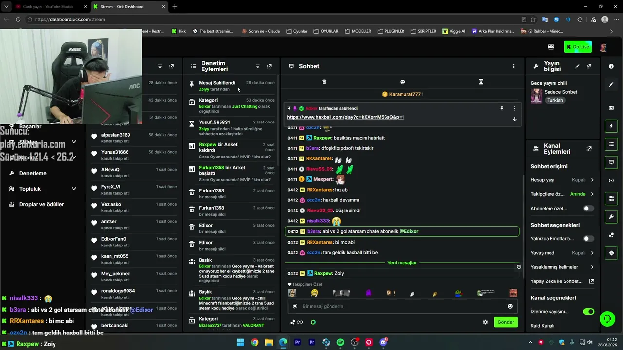The height and width of the screenshot is (350, 623).
Task: Unpin the pinned haxball message
Action: [x=502, y=109]
